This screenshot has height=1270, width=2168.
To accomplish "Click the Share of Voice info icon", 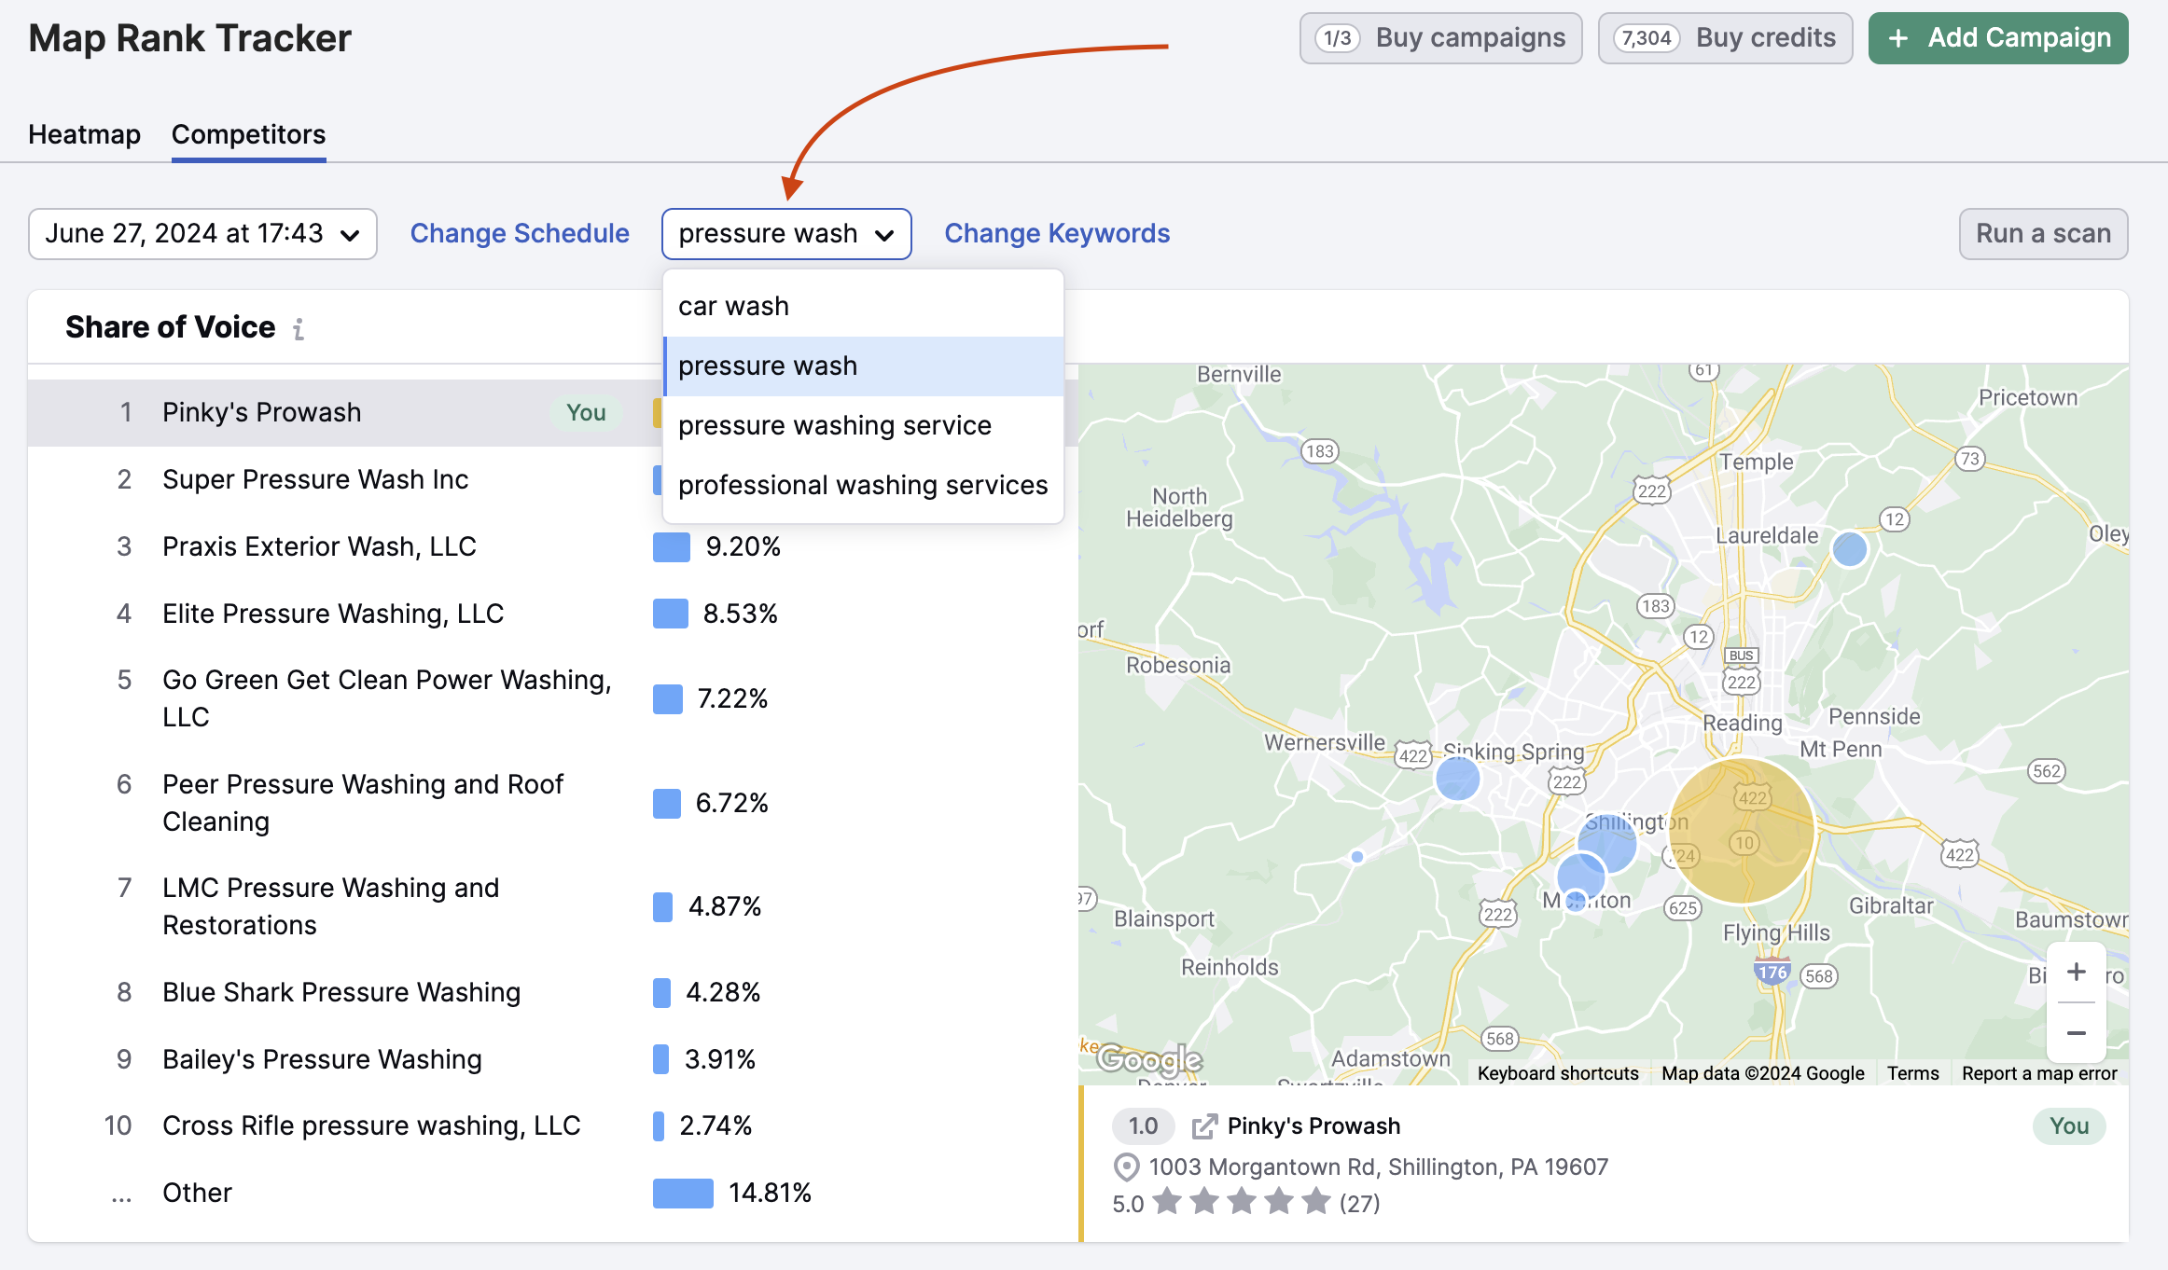I will pyautogui.click(x=299, y=329).
